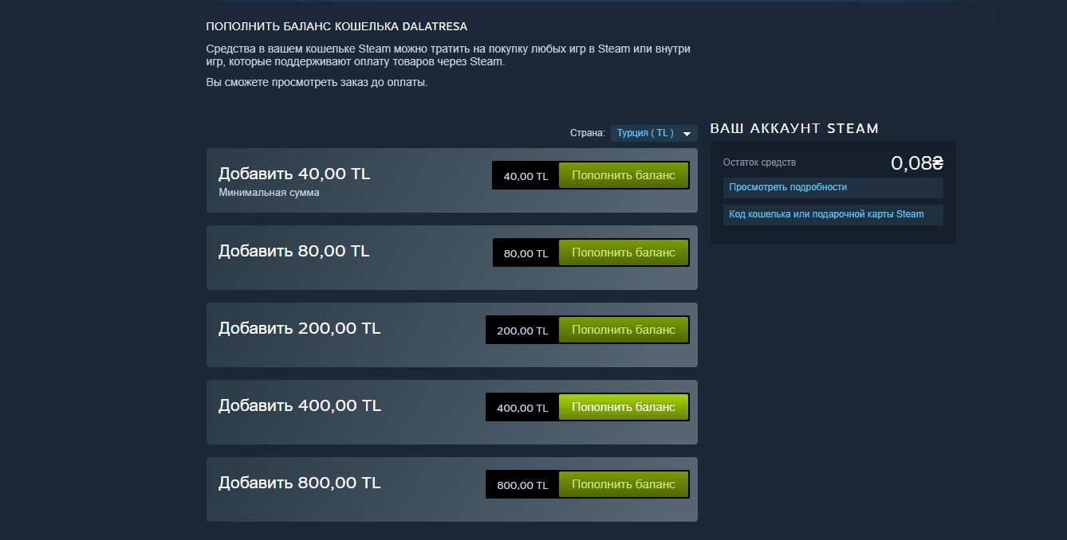This screenshot has width=1067, height=540.
Task: Click the 200,00 TL black price label
Action: (x=522, y=331)
